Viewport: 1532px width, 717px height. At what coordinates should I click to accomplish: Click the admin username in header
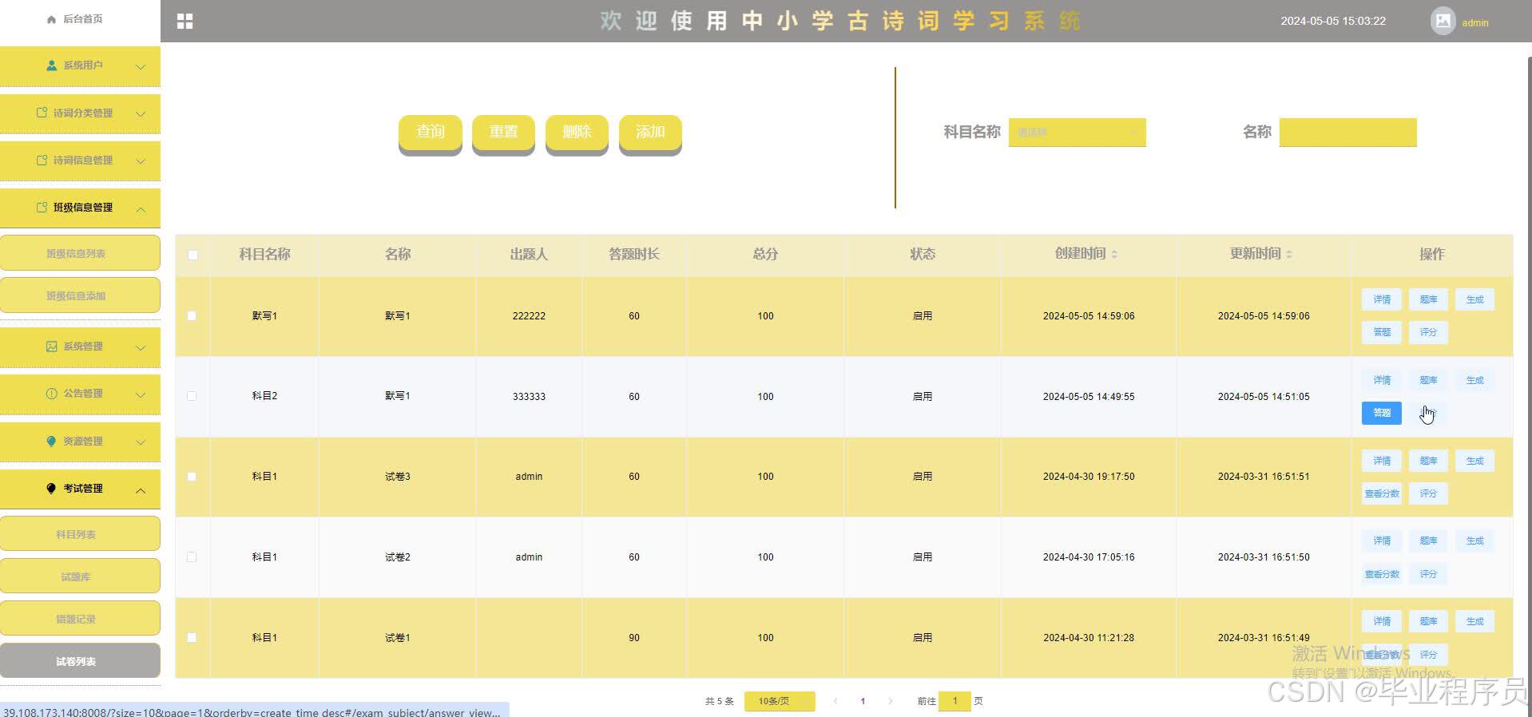[x=1474, y=22]
